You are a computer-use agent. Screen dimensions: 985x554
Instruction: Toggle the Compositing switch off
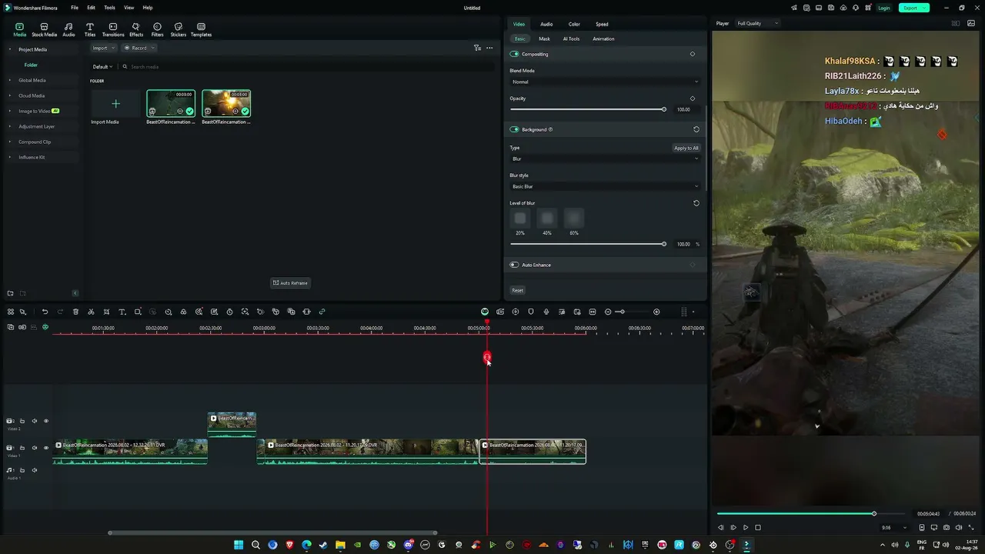514,54
